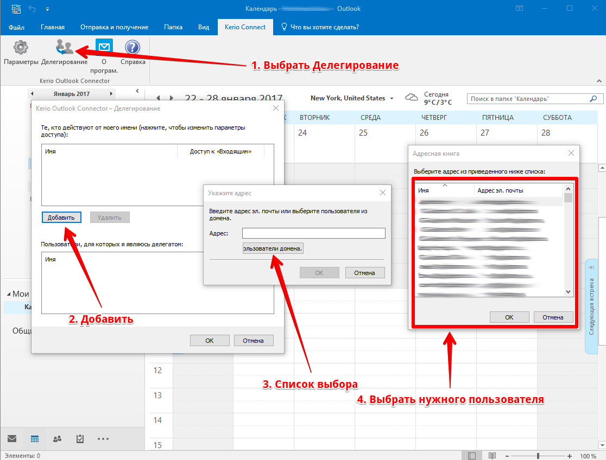This screenshot has height=460, width=606.
Task: Click Пользователи домена button
Action: (x=273, y=248)
